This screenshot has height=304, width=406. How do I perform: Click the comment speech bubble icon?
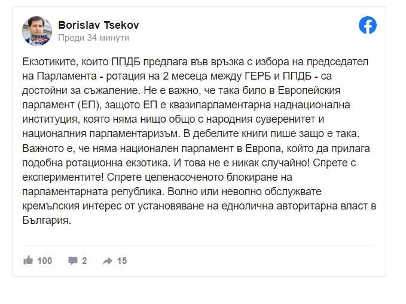(x=73, y=260)
